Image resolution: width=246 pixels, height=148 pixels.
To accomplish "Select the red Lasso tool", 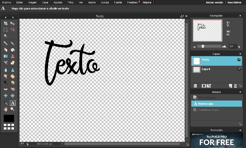I will coord(12,29).
